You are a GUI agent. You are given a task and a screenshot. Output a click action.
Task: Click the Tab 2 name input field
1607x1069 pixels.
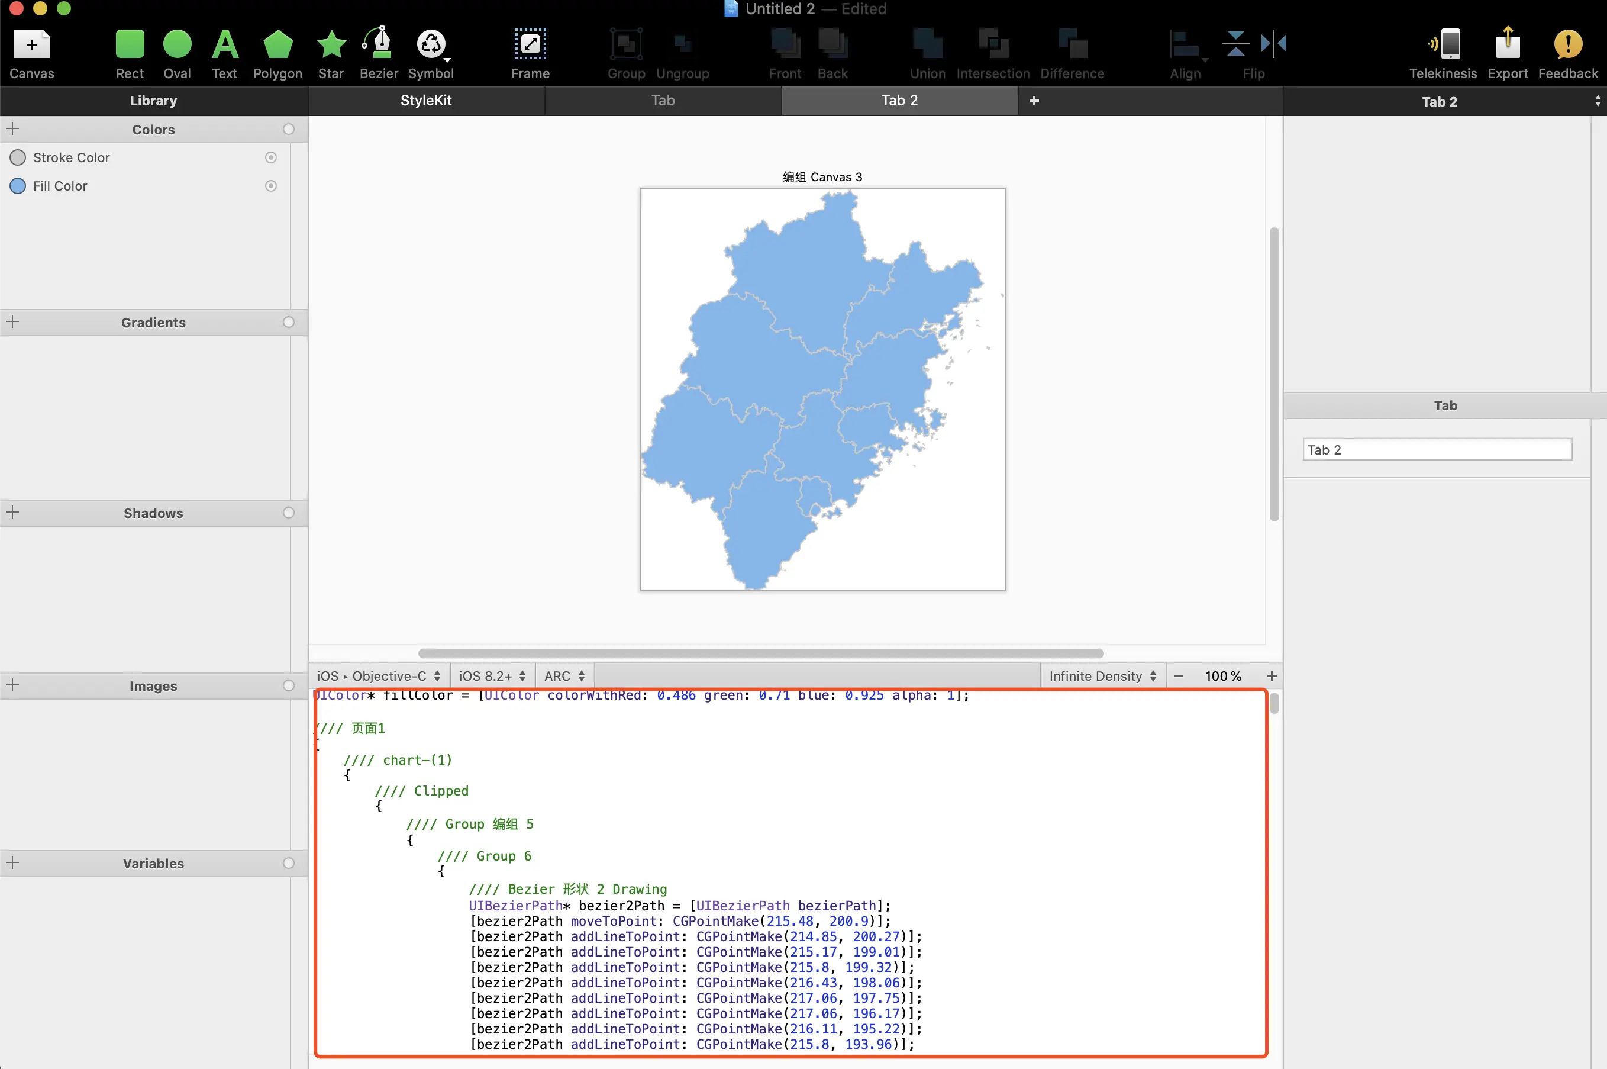tap(1437, 450)
